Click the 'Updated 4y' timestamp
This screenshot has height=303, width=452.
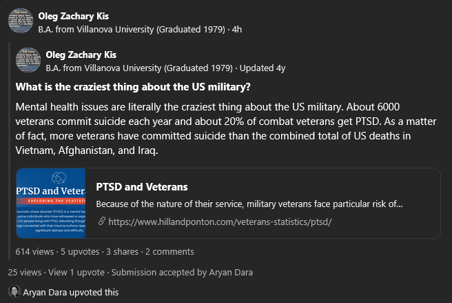[263, 68]
